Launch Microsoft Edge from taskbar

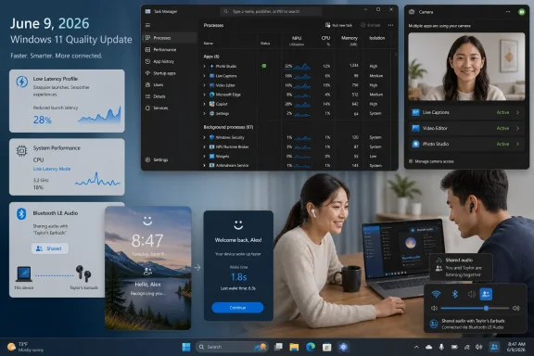coord(311,347)
